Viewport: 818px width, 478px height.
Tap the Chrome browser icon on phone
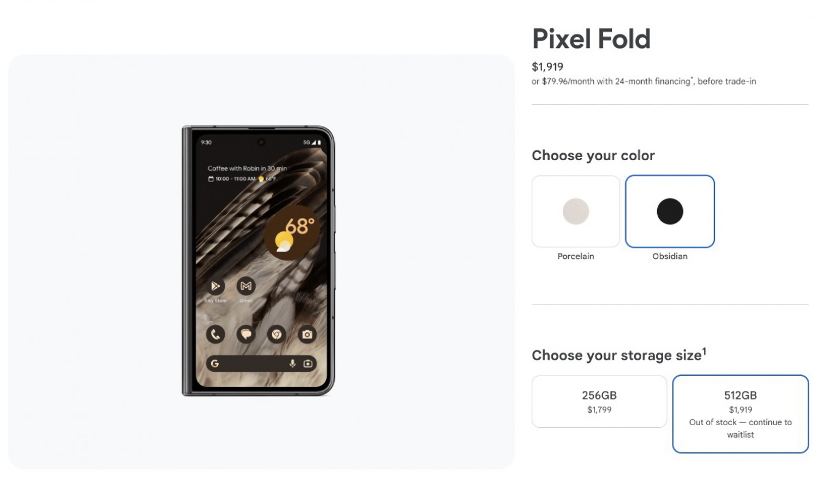click(x=276, y=334)
